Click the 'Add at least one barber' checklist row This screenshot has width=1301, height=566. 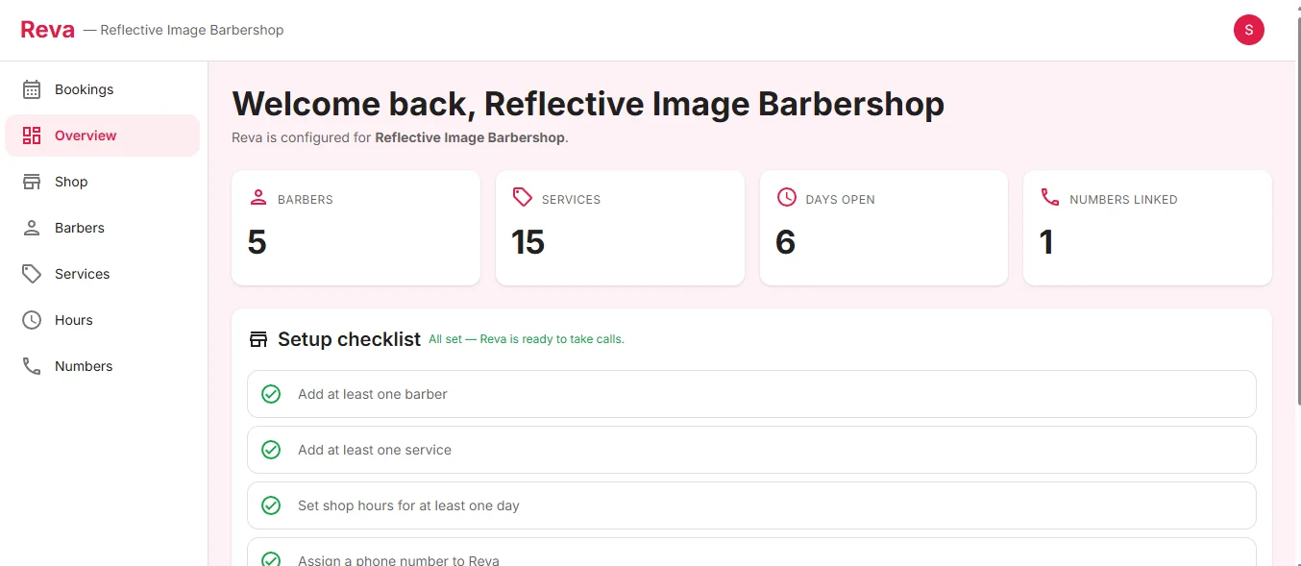click(x=751, y=394)
